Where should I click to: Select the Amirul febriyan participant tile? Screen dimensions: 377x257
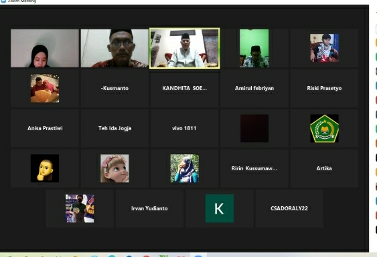[254, 88]
